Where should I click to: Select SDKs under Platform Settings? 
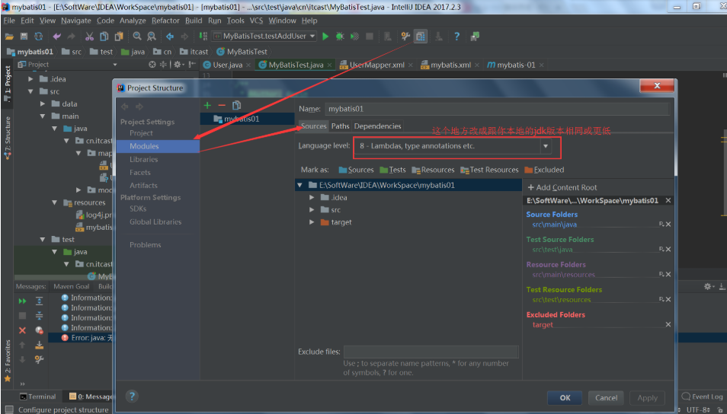(138, 209)
